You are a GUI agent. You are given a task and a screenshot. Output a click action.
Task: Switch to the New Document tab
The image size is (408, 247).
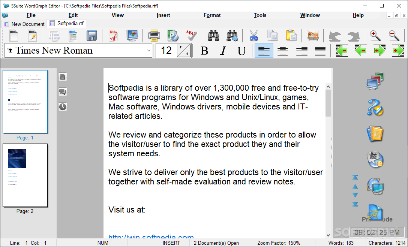click(24, 24)
